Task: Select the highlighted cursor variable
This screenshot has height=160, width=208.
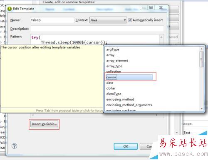Action: [x=129, y=77]
